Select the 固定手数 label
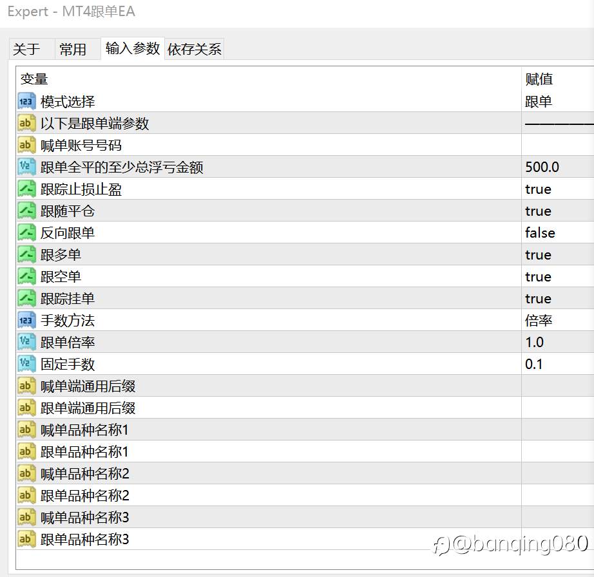 68,364
